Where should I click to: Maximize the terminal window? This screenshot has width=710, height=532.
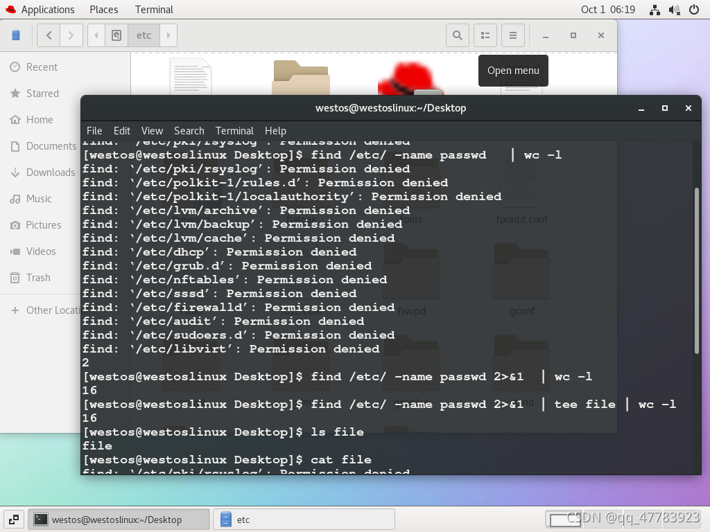coord(665,108)
